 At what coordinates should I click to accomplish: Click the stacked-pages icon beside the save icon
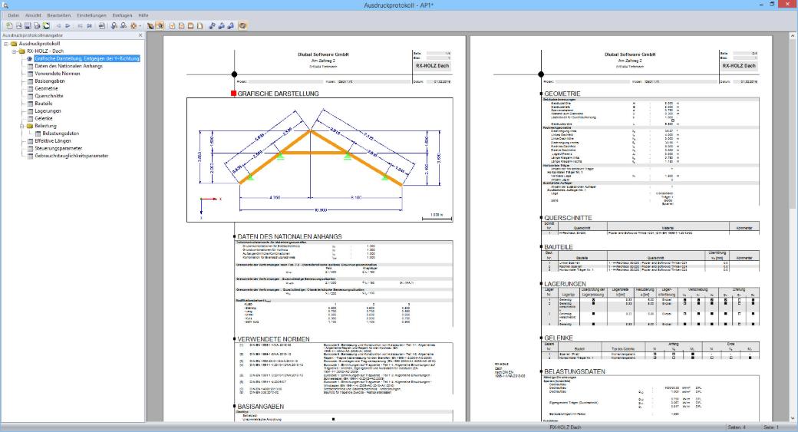point(37,25)
